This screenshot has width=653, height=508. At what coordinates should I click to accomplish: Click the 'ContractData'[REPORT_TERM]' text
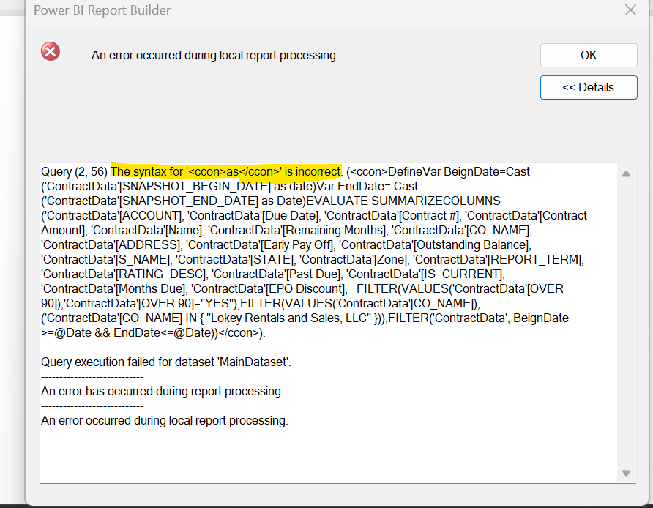tap(498, 259)
